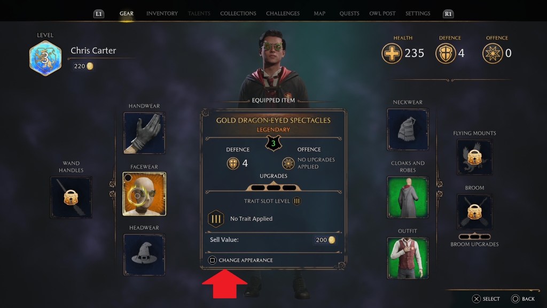Click the level 3 player badge
Image resolution: width=547 pixels, height=308 pixels.
(45, 58)
